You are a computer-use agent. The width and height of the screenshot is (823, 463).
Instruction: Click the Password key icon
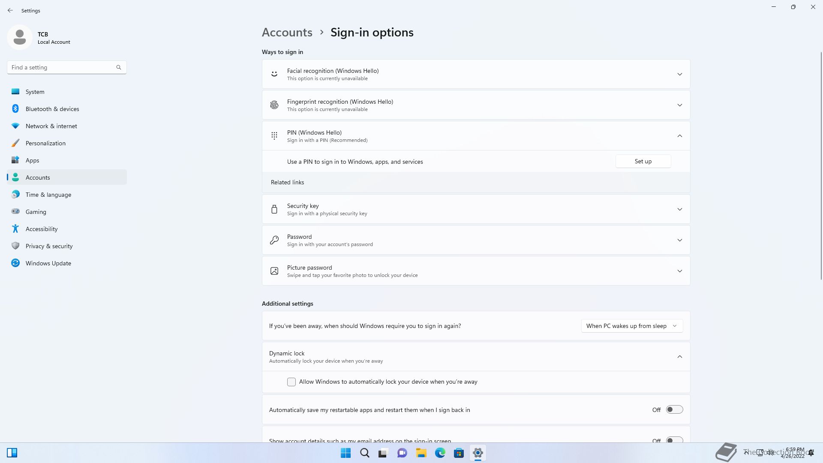(x=274, y=240)
